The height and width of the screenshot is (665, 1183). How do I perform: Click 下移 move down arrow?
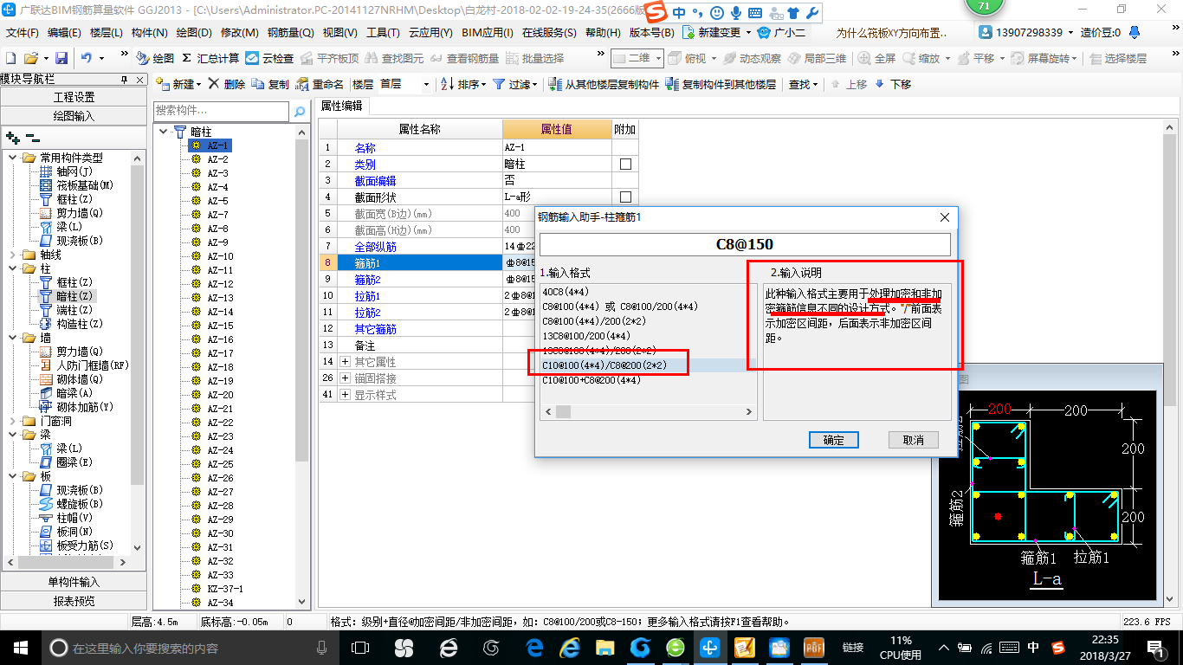(893, 84)
